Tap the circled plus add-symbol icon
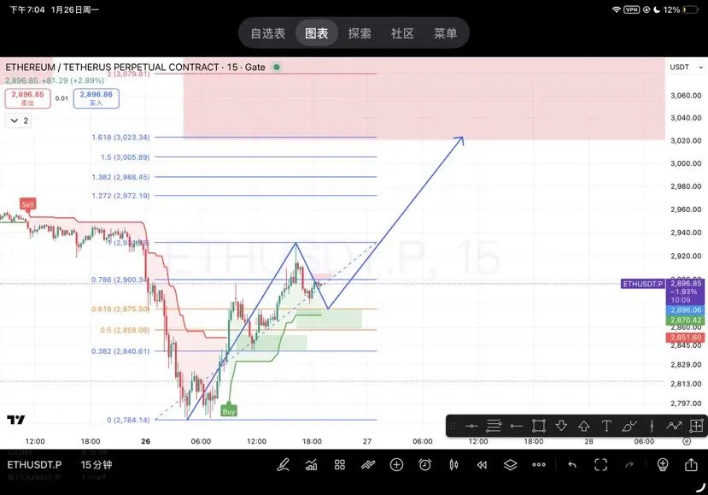 tap(396, 465)
